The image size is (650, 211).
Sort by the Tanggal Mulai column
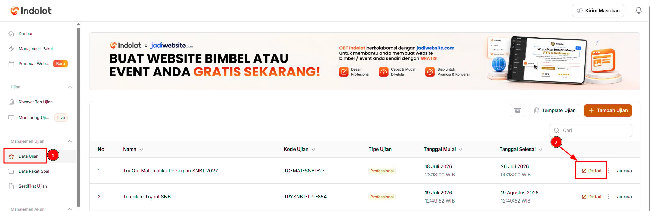point(443,149)
